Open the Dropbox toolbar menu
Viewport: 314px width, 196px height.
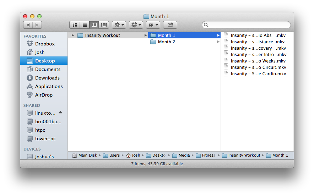coord(136,25)
